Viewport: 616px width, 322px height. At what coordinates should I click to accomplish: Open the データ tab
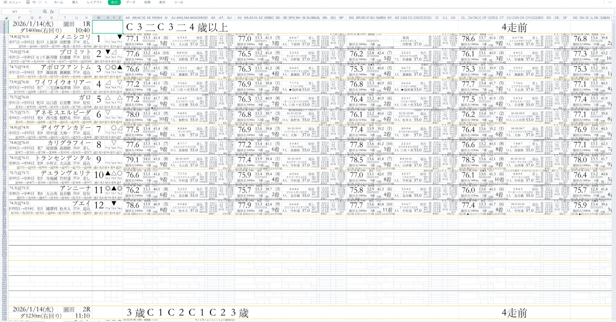[x=131, y=2]
